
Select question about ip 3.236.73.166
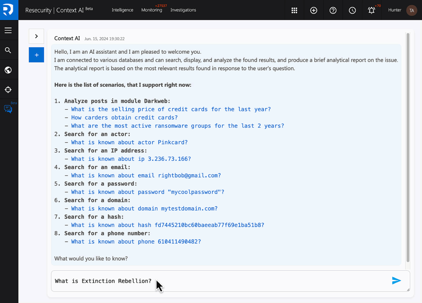click(131, 159)
